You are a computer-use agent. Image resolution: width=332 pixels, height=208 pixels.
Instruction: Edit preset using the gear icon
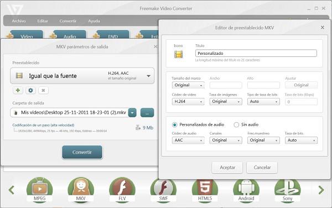tap(30, 90)
